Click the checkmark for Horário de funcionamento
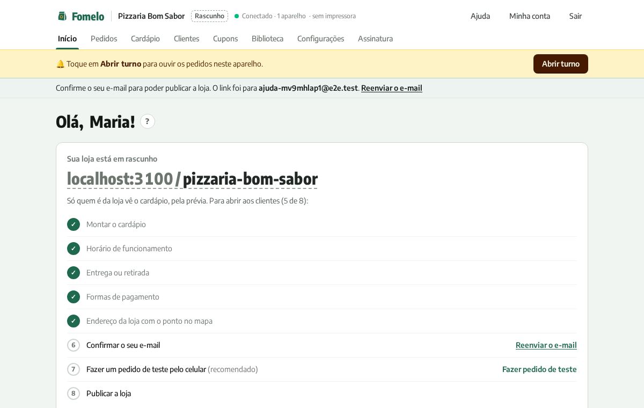This screenshot has width=644, height=408. click(x=74, y=249)
